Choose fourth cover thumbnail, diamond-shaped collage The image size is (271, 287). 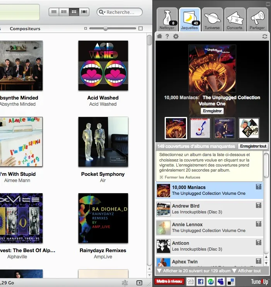[x=249, y=128]
